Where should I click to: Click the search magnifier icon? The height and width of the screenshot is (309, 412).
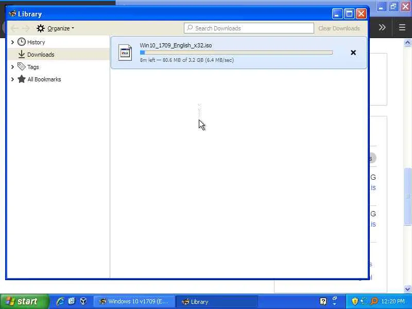190,28
